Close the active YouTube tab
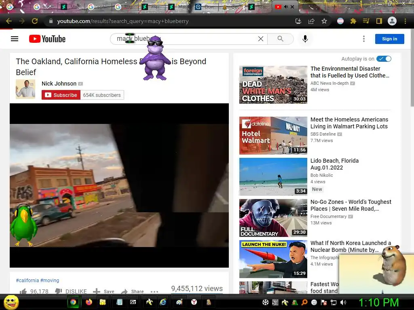Image resolution: width=414 pixels, height=310 pixels. [292, 7]
